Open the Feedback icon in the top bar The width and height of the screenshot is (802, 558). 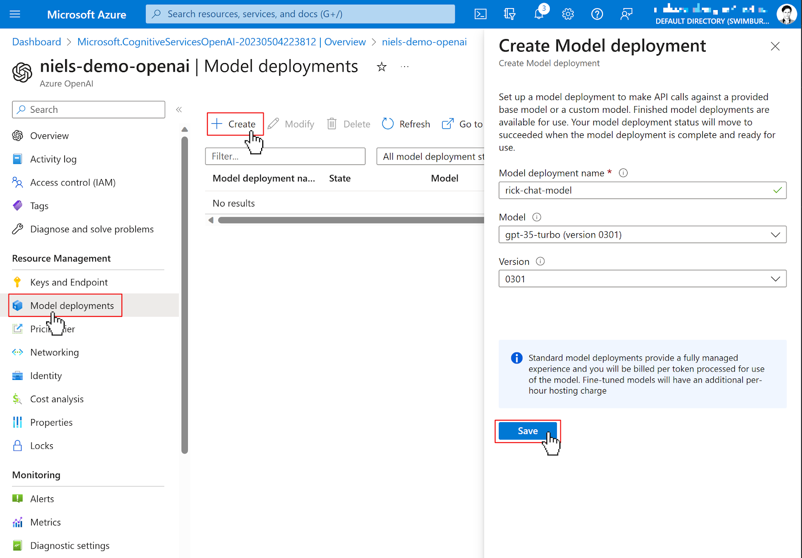pyautogui.click(x=626, y=14)
